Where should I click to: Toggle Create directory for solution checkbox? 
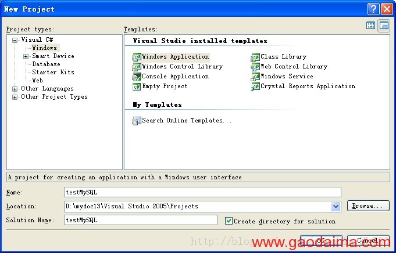(x=229, y=221)
